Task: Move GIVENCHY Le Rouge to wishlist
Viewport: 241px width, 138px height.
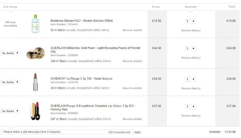Action: pos(132,88)
